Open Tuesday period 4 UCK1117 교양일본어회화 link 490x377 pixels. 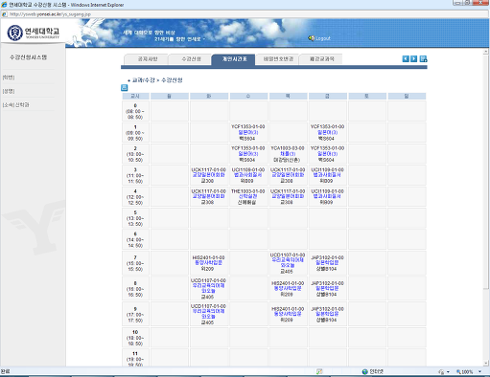208,196
